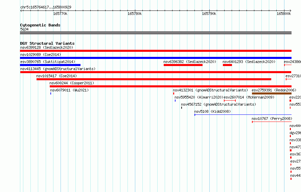Select esv2759391 (Redon2006) label
This screenshot has width=301, height=192.
(x=274, y=90)
